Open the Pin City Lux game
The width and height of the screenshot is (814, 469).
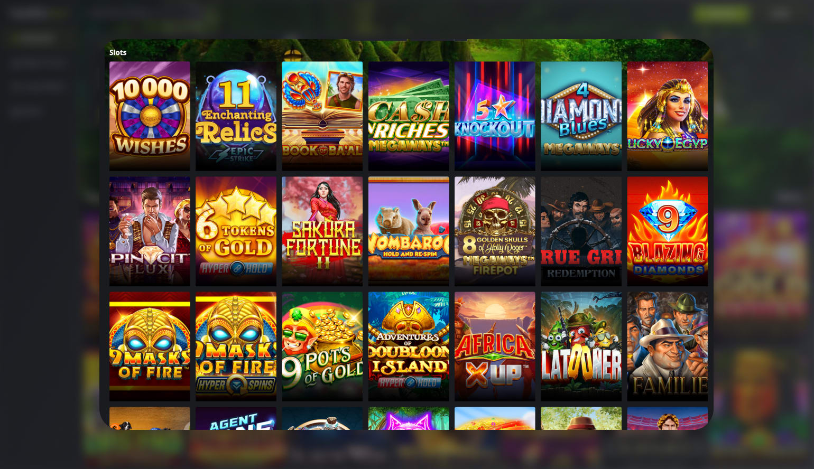click(150, 231)
